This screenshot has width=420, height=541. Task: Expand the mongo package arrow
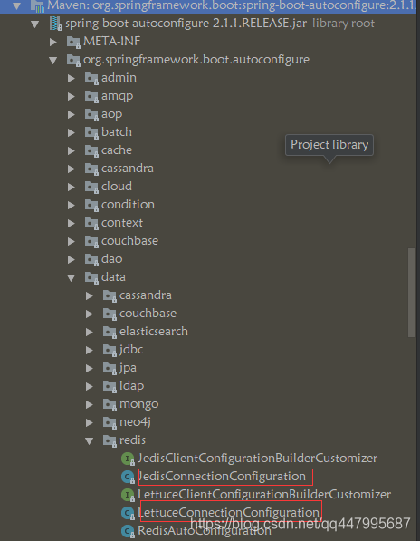coord(90,404)
